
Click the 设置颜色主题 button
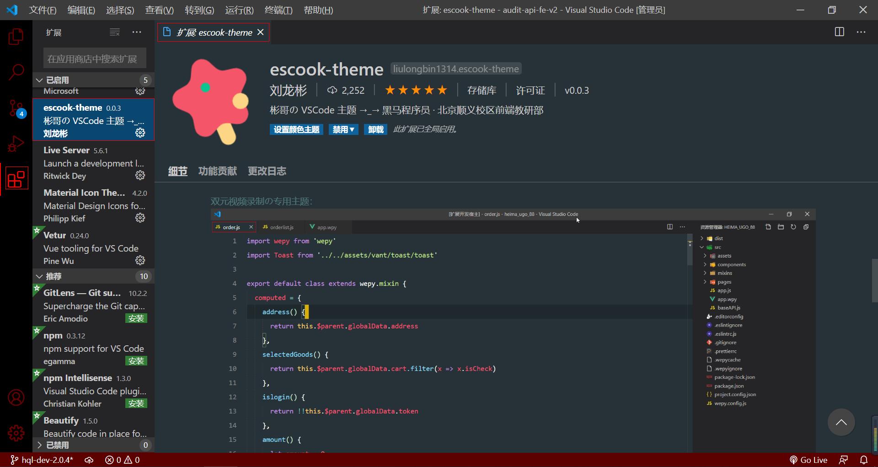coord(296,129)
